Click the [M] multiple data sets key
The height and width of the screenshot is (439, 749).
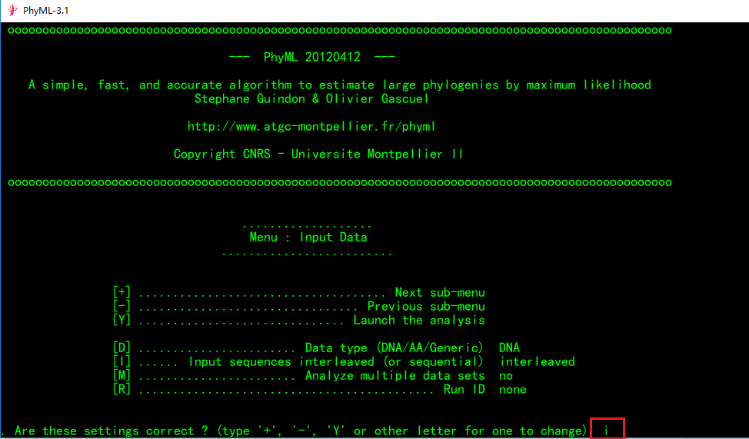coord(122,375)
